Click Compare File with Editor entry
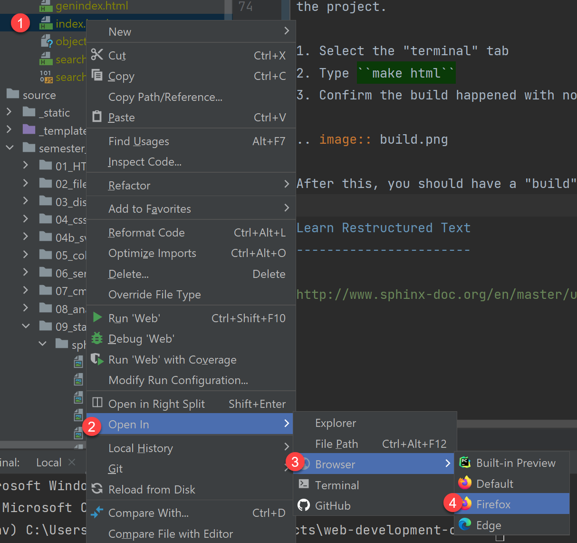577x543 pixels. click(191, 533)
